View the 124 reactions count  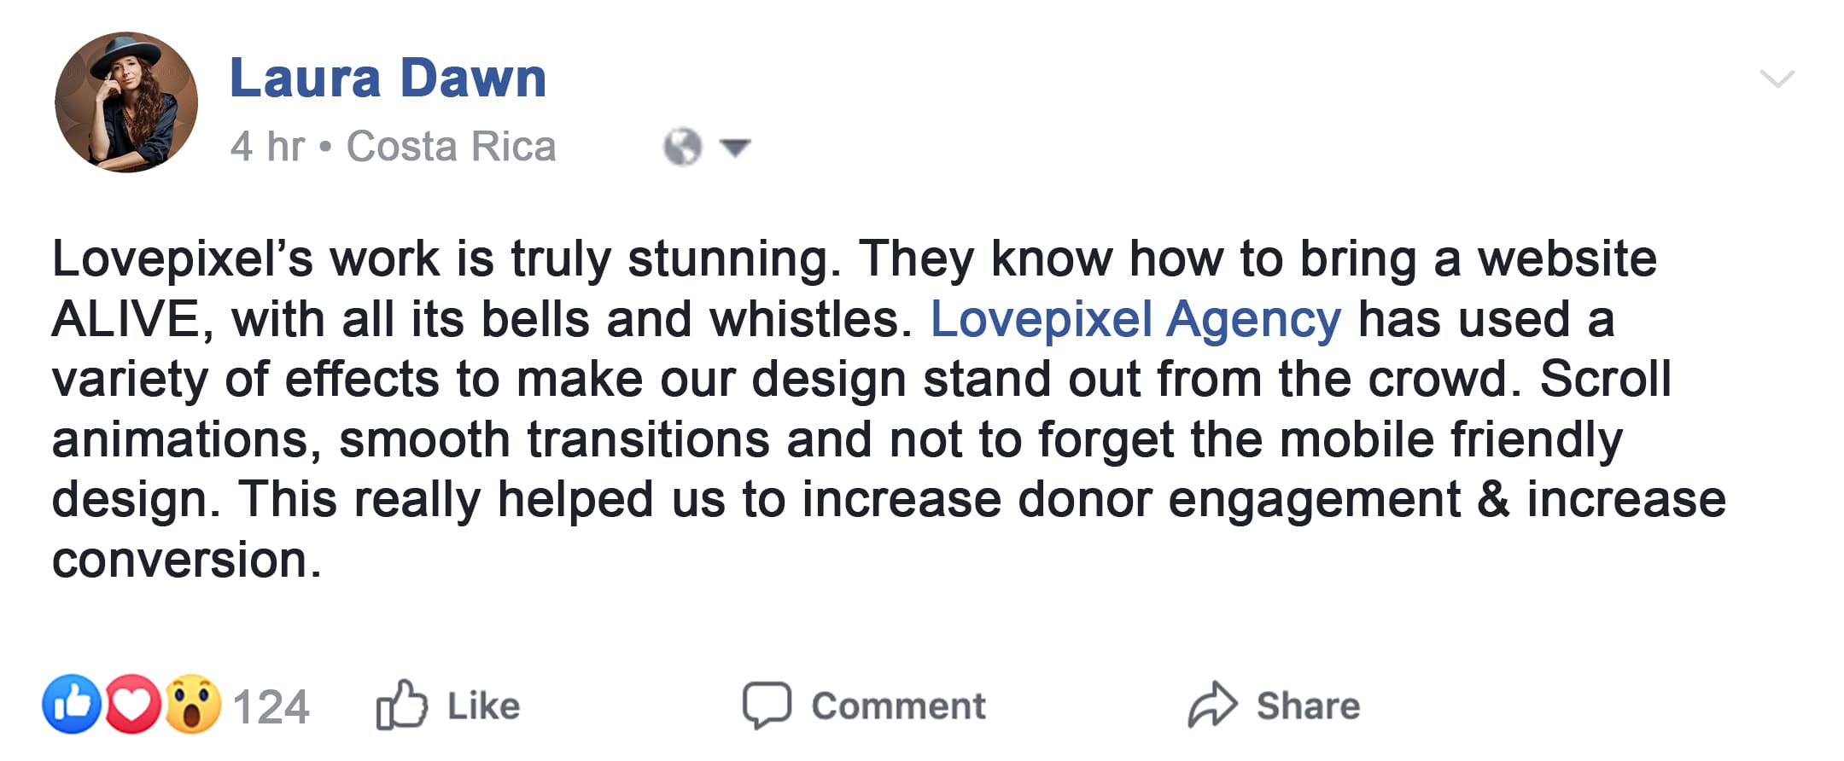tap(271, 707)
